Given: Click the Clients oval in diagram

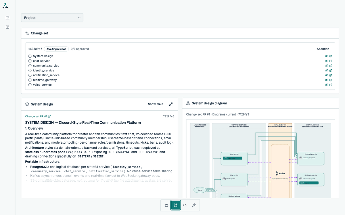Looking at the screenshot, I should 199,190.
